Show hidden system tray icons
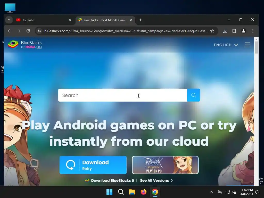 tap(211, 192)
